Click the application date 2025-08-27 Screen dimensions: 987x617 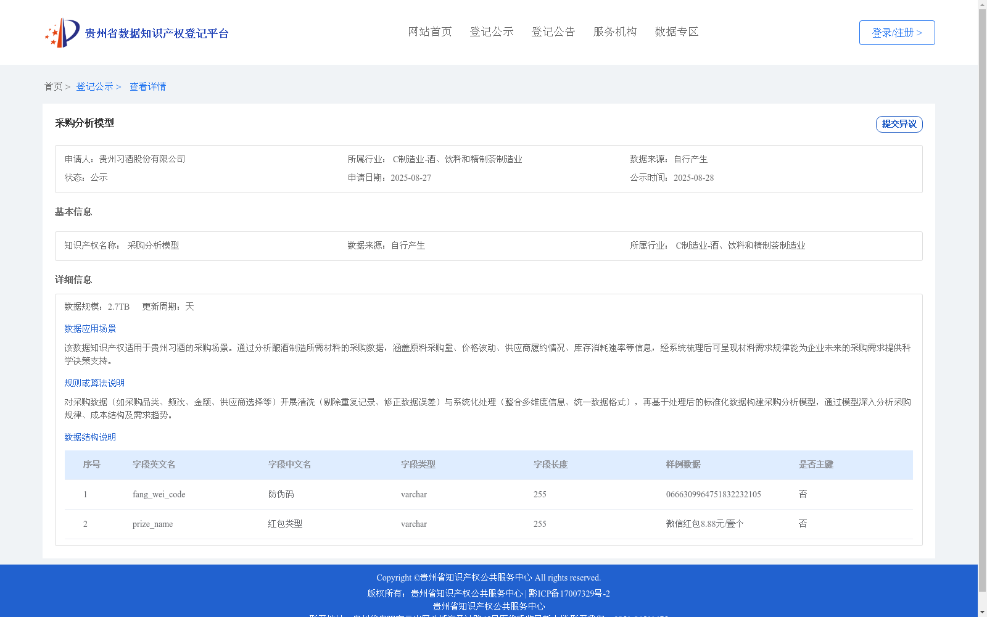[x=411, y=178]
